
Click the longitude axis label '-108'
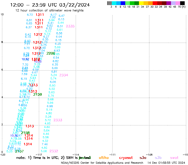[x=149, y=155]
